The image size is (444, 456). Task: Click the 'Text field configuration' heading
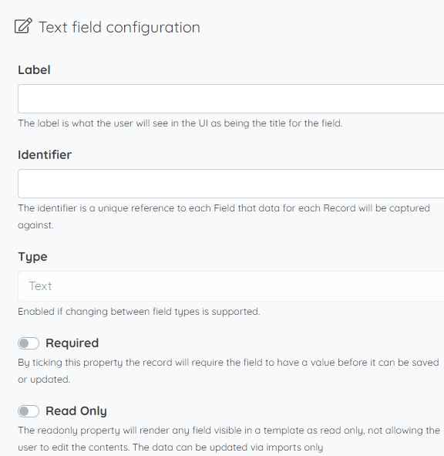119,27
